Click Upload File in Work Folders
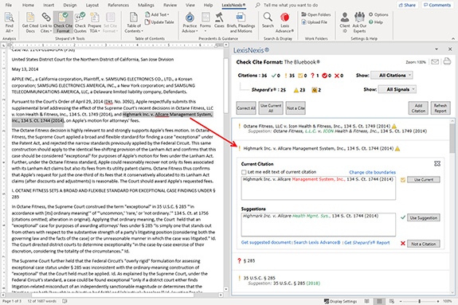This screenshot has height=305, width=458. pyautogui.click(x=315, y=22)
